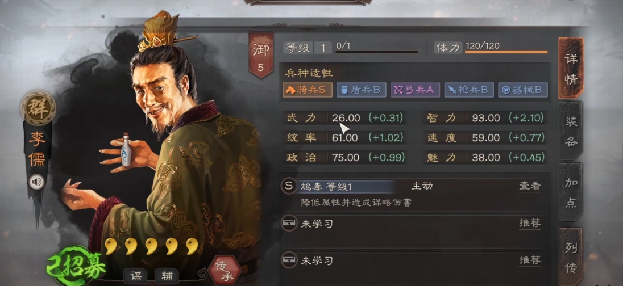The width and height of the screenshot is (623, 286).
Task: Open the 加点 attribute points tab
Action: [571, 193]
